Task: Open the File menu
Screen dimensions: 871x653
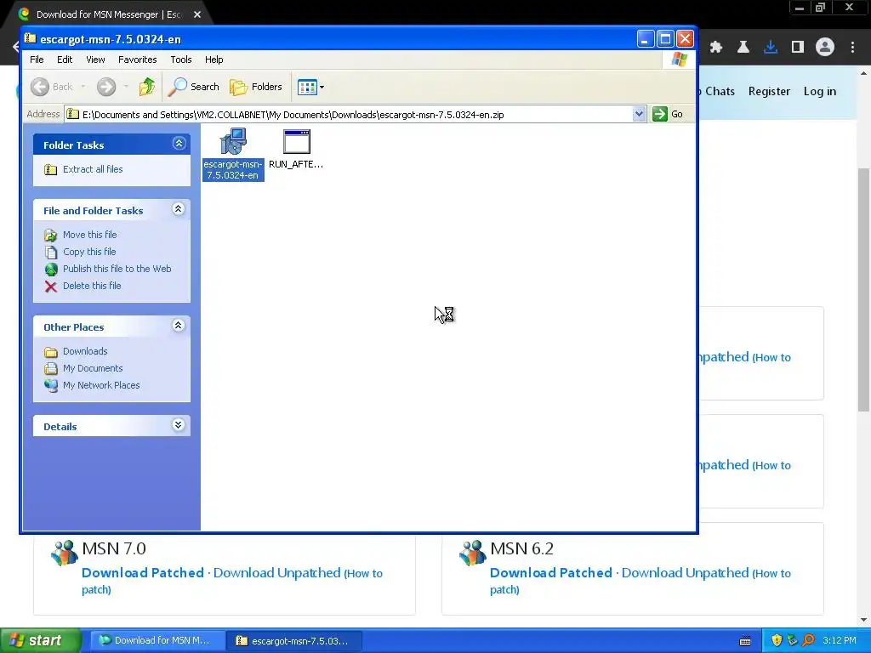Action: pos(37,60)
